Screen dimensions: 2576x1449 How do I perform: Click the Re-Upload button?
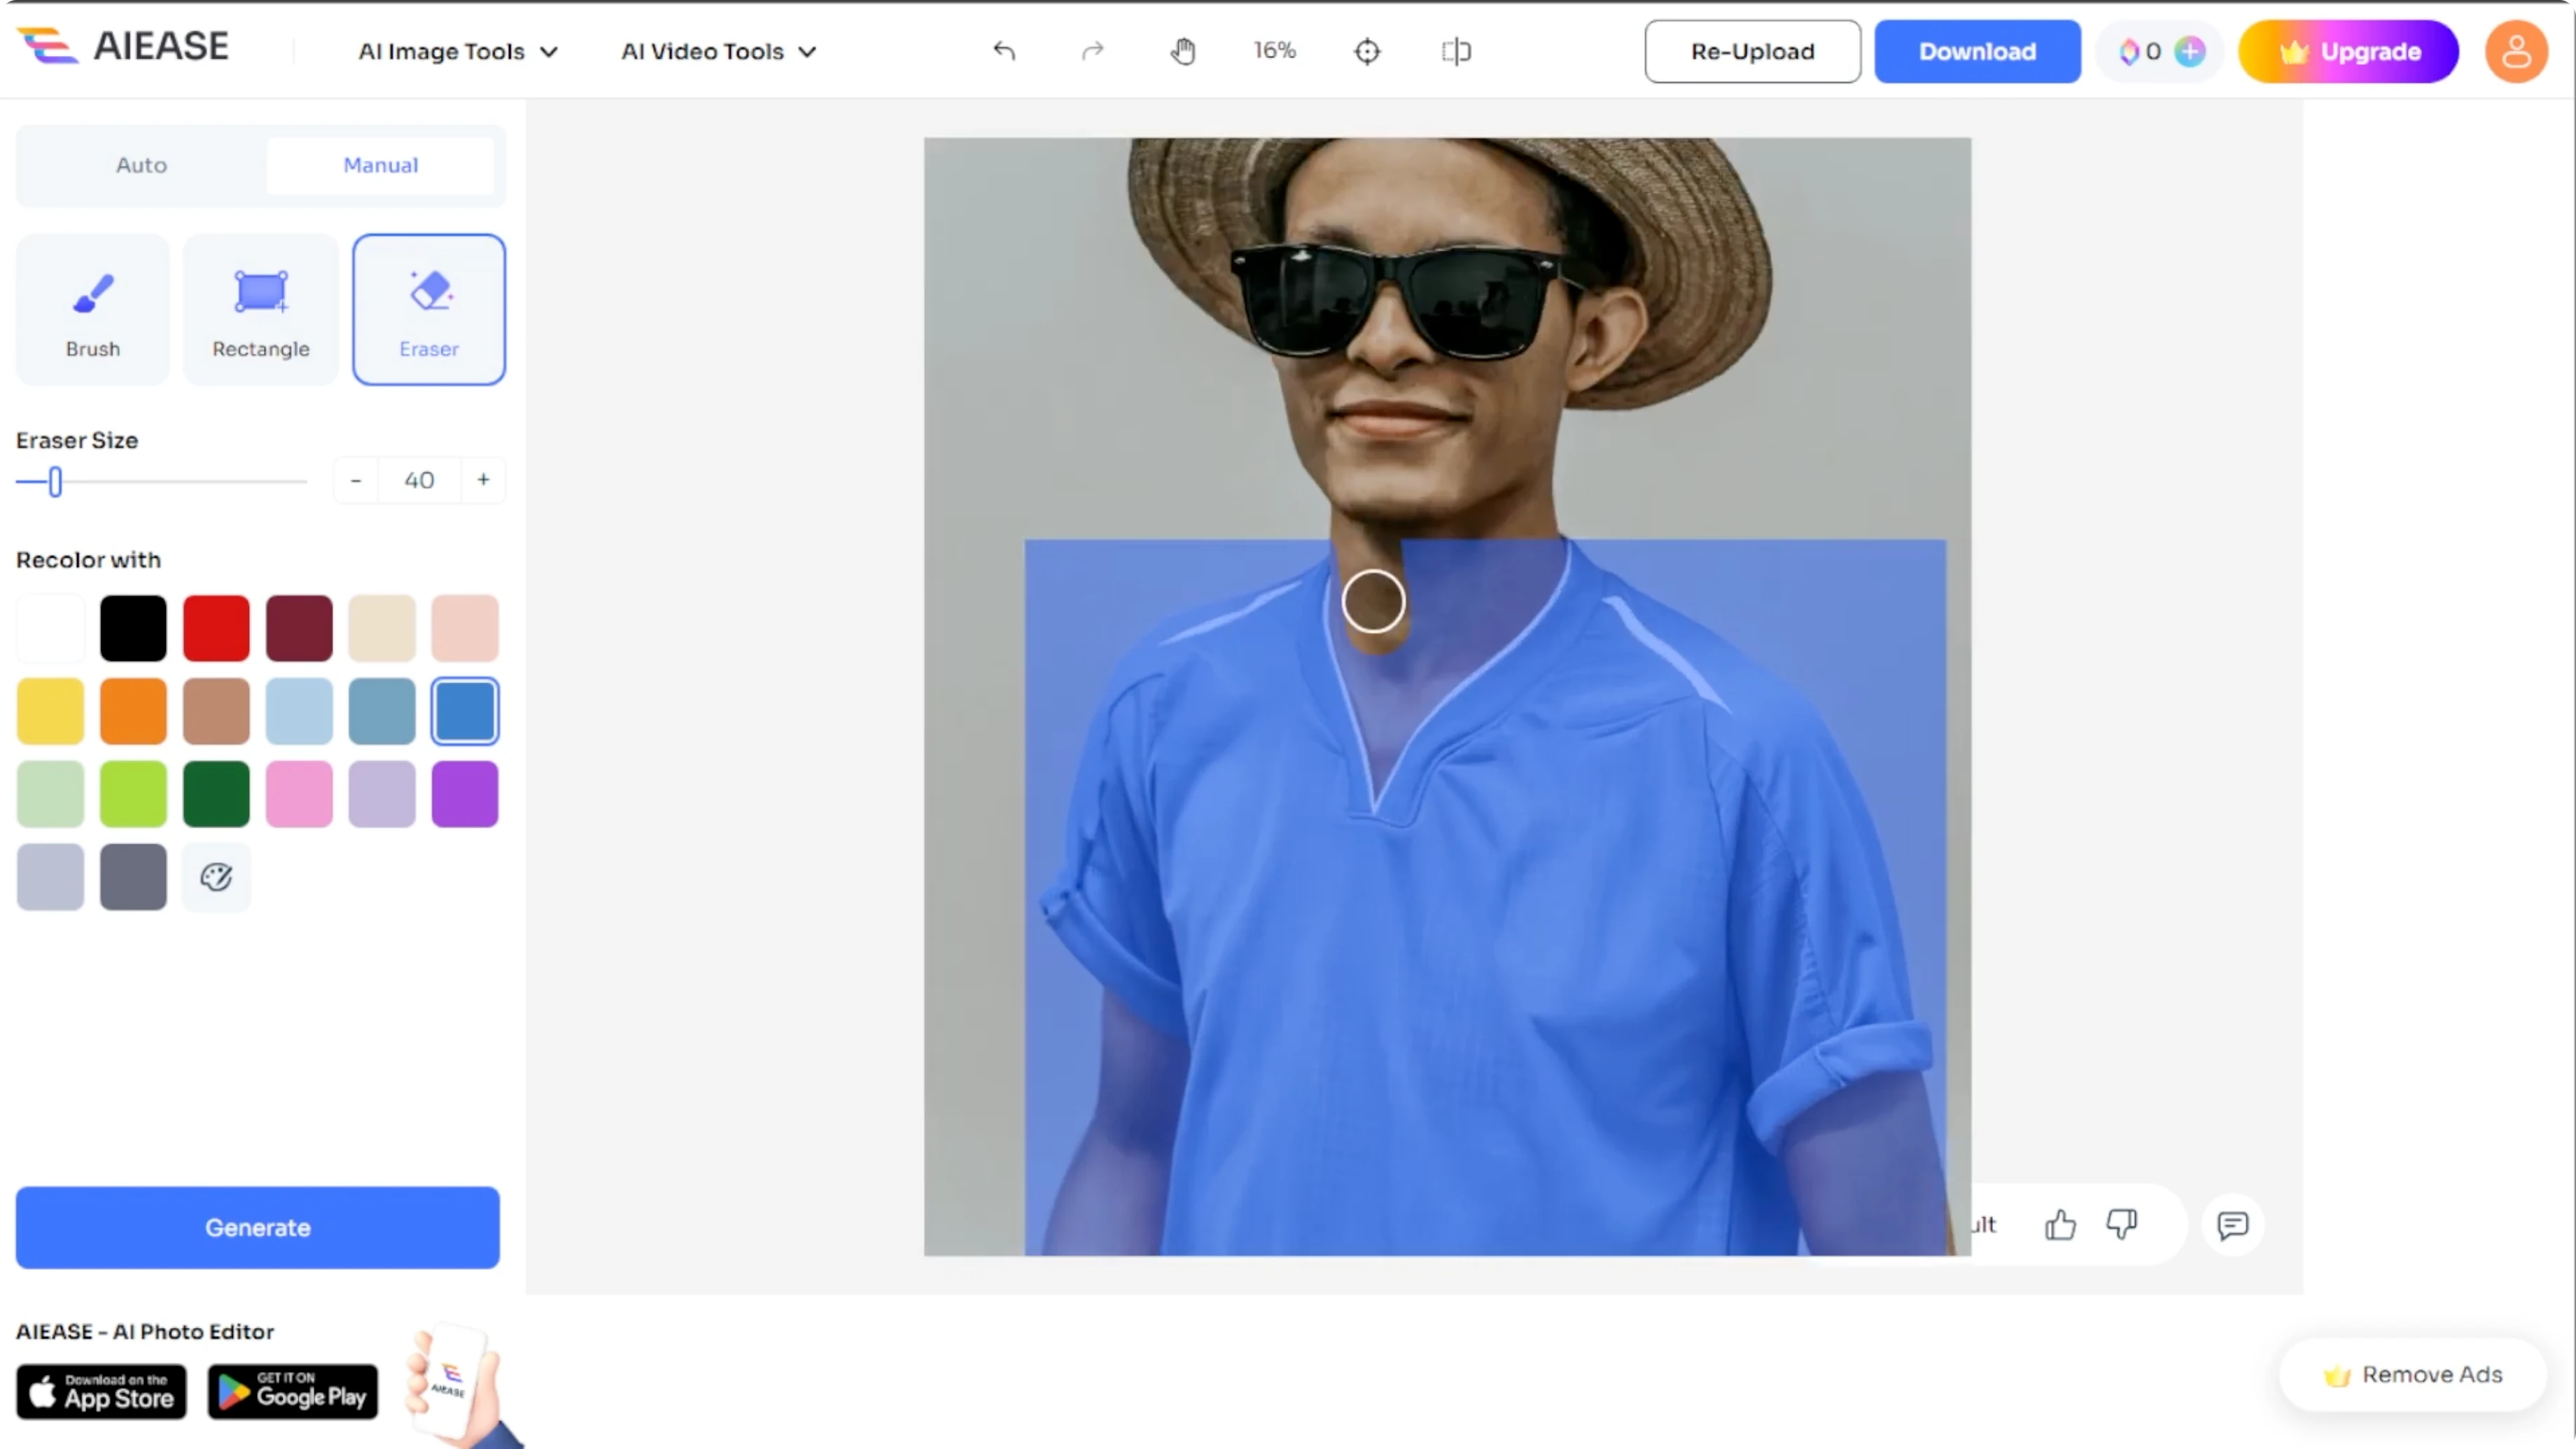[1752, 51]
